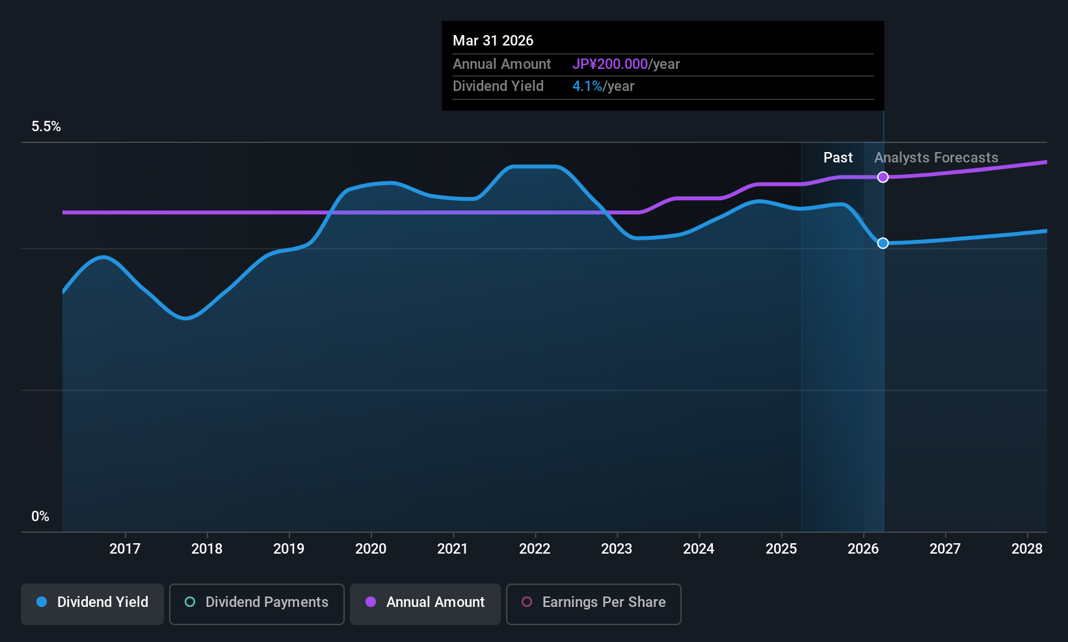This screenshot has height=642, width=1068.
Task: Click the JP¥200.000/year tooltip value
Action: (x=626, y=64)
